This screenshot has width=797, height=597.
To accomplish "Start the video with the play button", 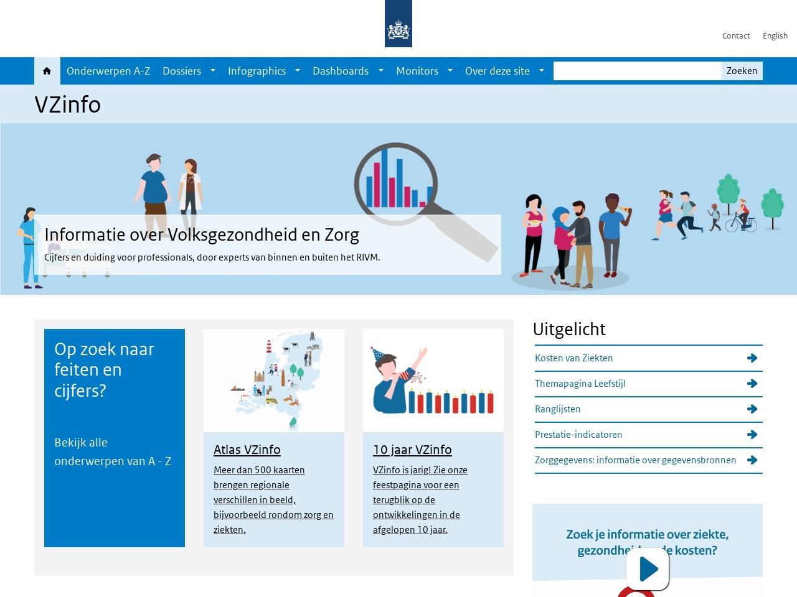I will 648,568.
